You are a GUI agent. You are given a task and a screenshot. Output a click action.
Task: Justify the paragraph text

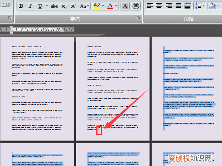(x=178, y=6)
